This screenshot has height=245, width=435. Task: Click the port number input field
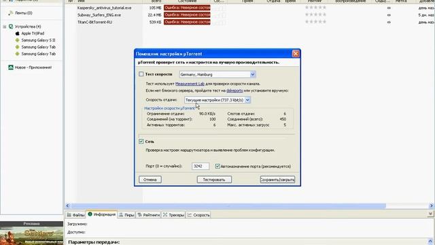pyautogui.click(x=201, y=166)
